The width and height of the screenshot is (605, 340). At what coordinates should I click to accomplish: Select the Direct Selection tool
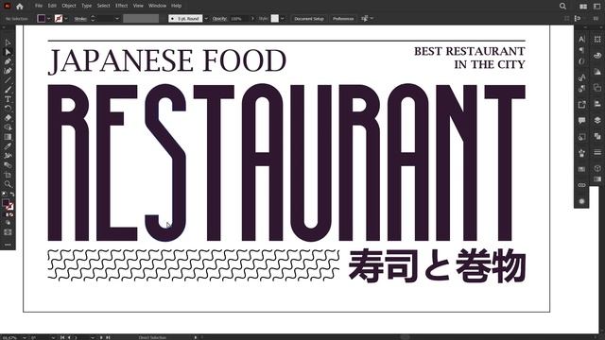click(8, 52)
